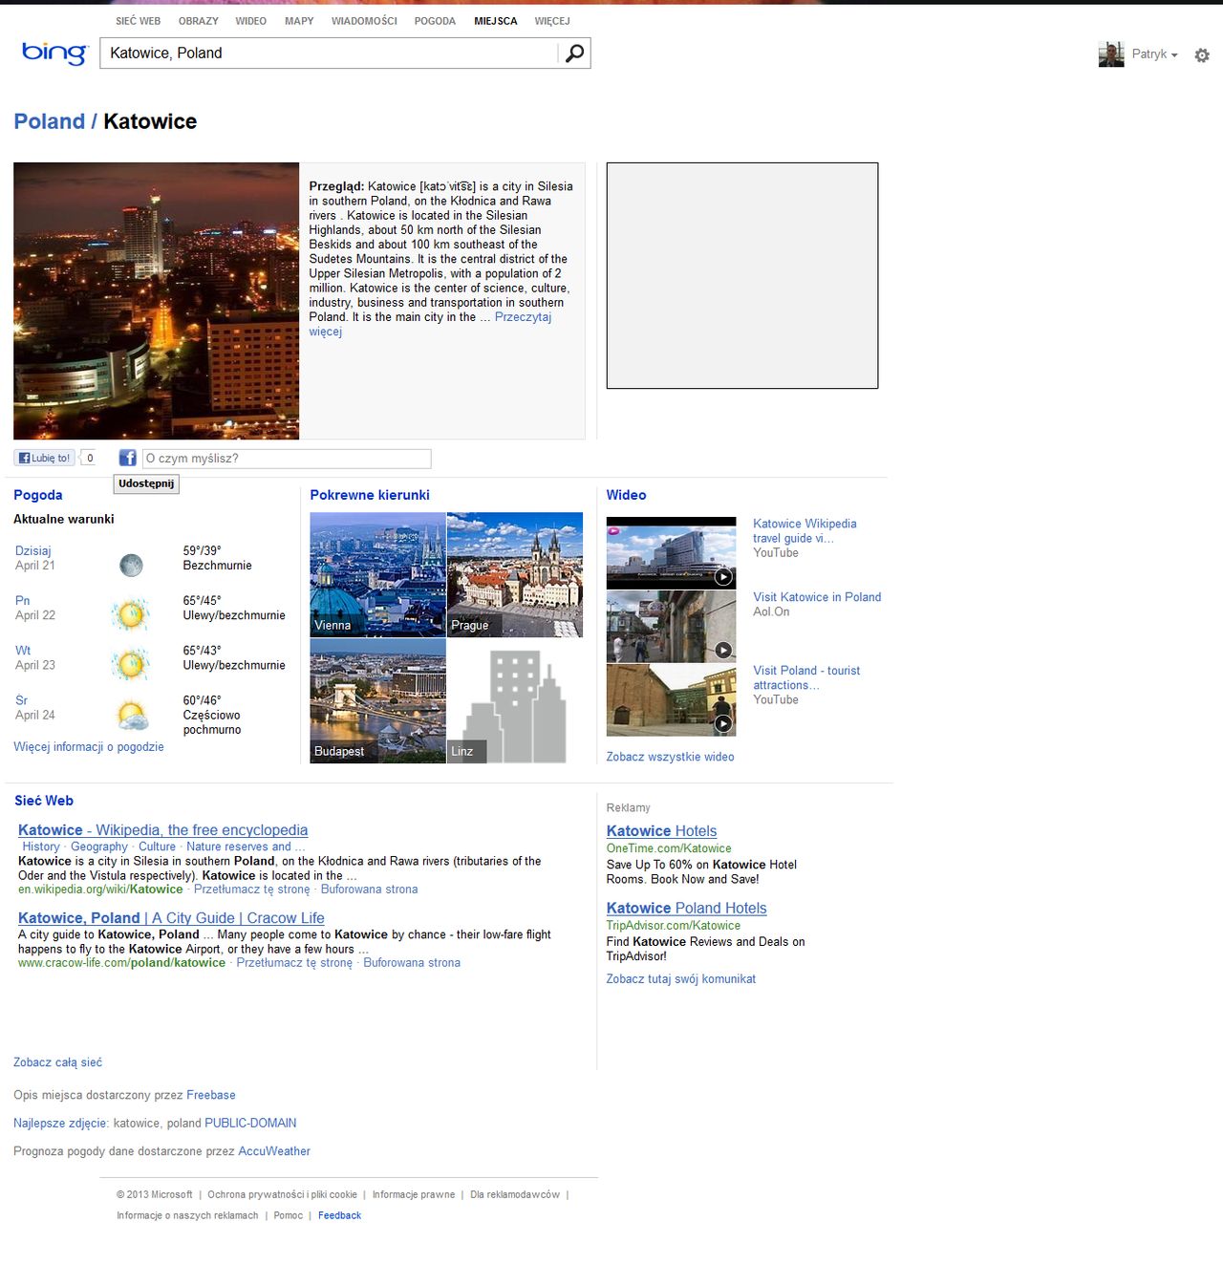Click the partly cloudy icon for April 24
The height and width of the screenshot is (1265, 1223).
click(x=132, y=715)
